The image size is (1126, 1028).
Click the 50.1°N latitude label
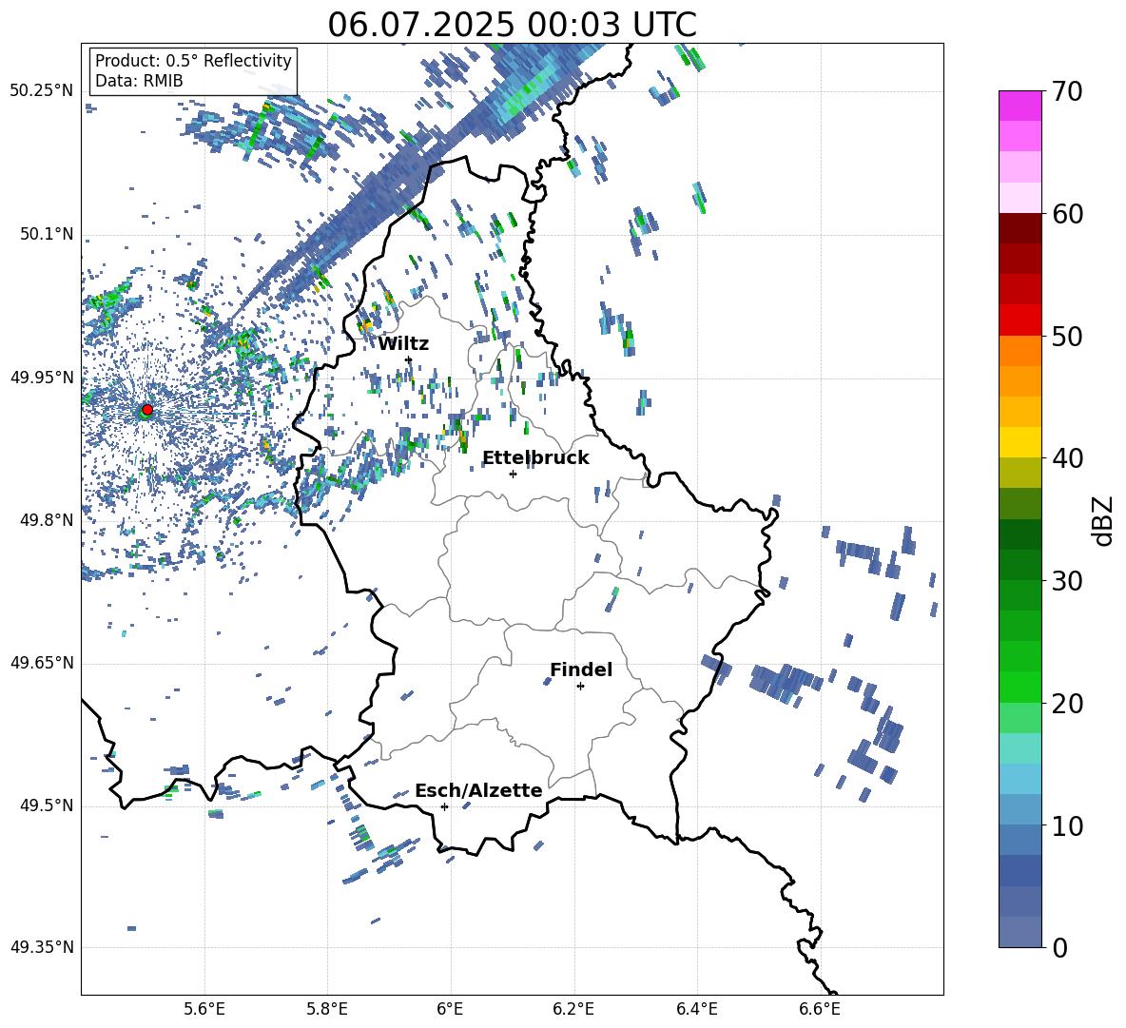46,235
